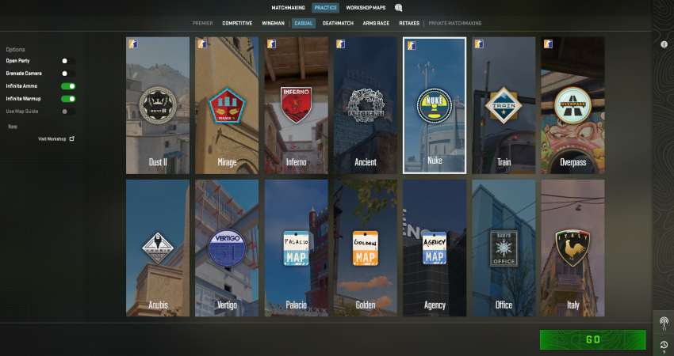Viewport: 674px width, 356px height.
Task: Click the Inferno map badge emblem
Action: pyautogui.click(x=296, y=105)
